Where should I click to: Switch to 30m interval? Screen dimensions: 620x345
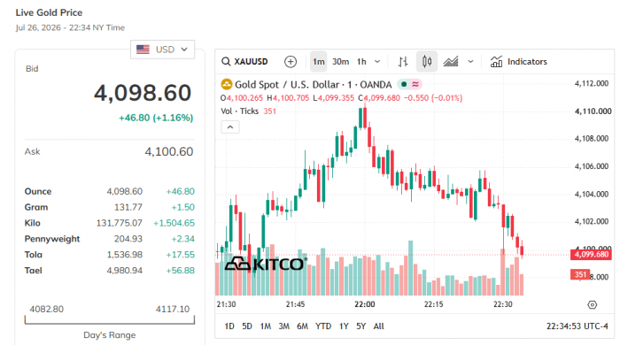pos(340,62)
